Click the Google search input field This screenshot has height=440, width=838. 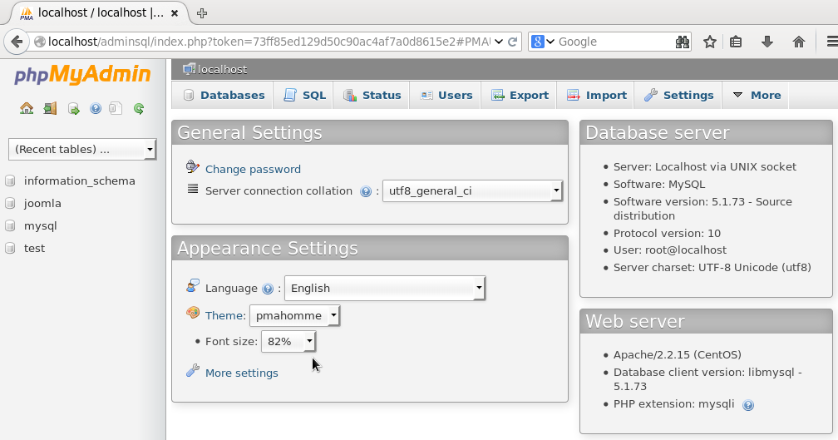(x=616, y=42)
